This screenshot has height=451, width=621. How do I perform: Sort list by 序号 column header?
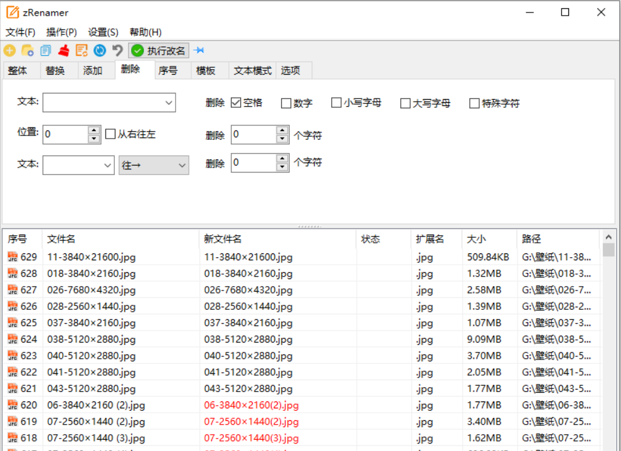[22, 239]
